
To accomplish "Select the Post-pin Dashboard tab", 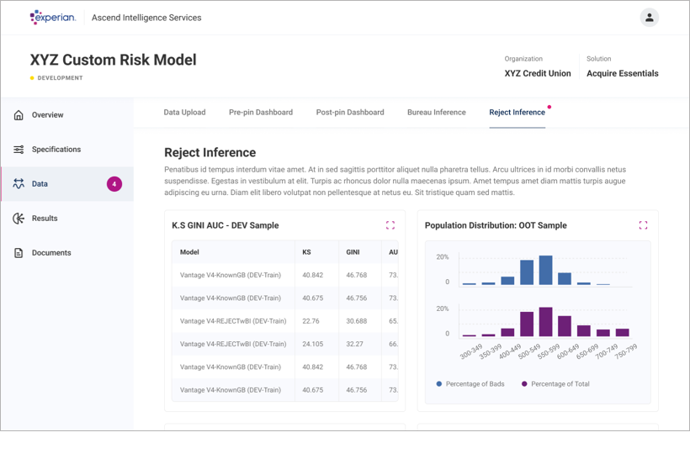I will (x=350, y=113).
